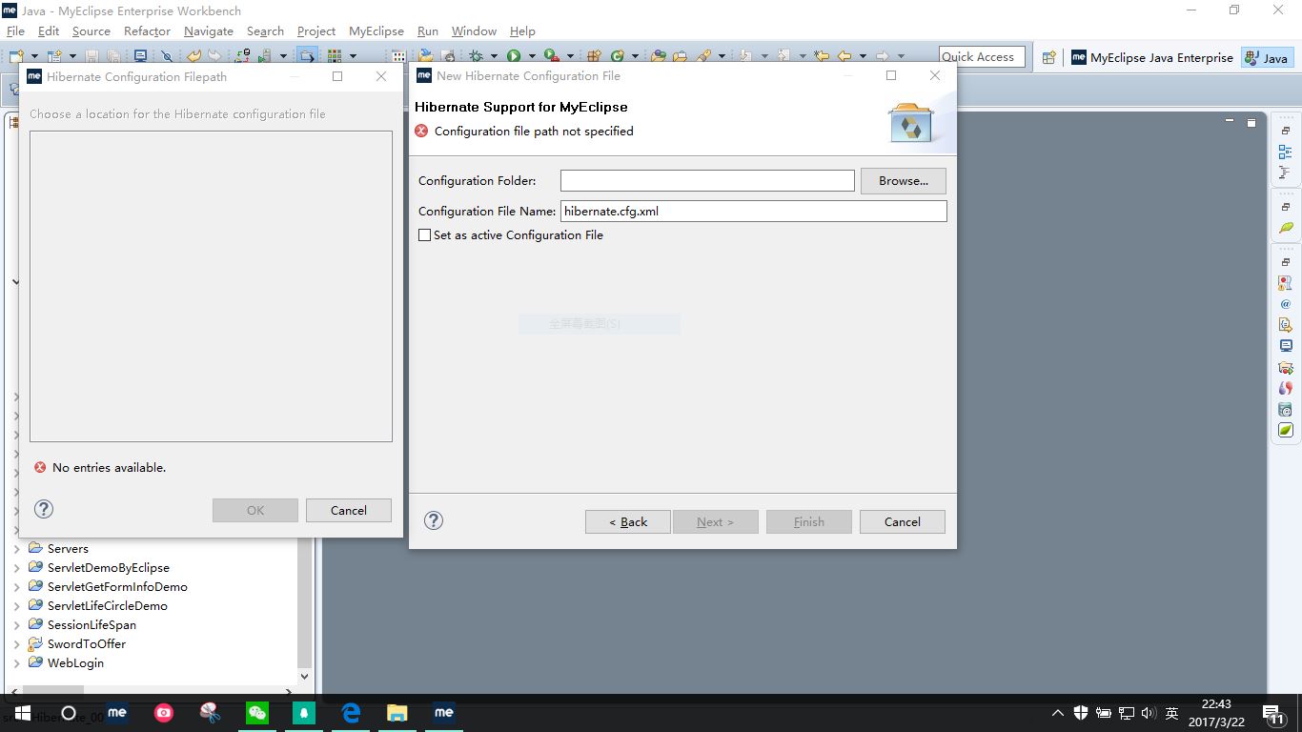This screenshot has height=732, width=1302.
Task: Click the Last Edit Location toolbar icon
Action: point(821,56)
